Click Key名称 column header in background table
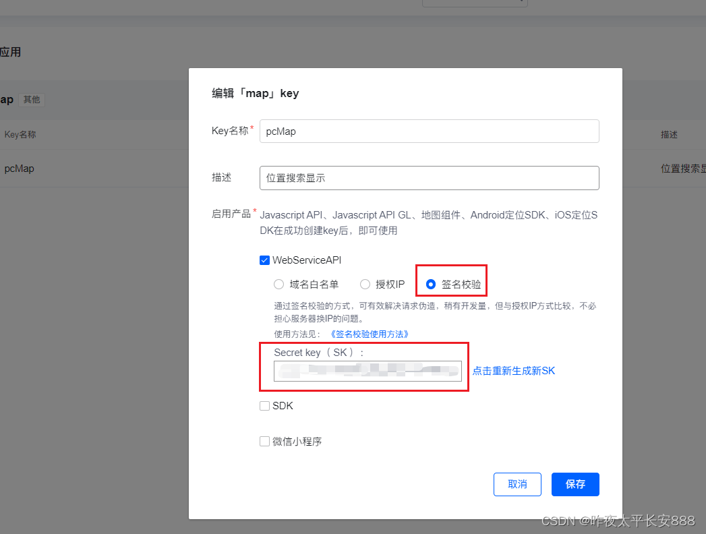 point(20,135)
